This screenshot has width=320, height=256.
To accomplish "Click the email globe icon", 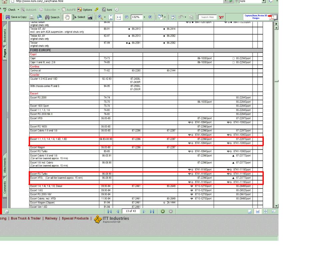I will pos(40,17).
